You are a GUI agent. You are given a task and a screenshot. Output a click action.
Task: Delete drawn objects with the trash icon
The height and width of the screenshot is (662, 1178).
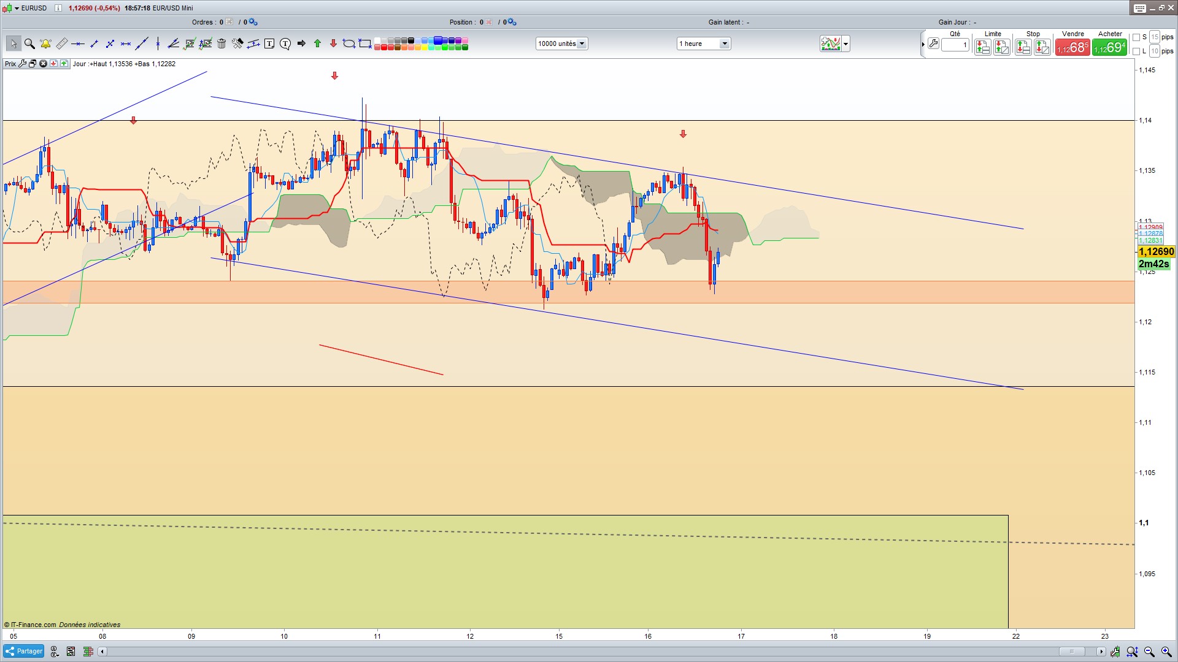pyautogui.click(x=221, y=44)
